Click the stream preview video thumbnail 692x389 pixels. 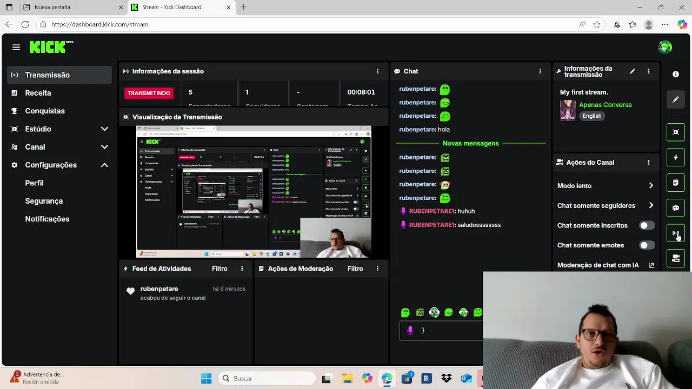pos(254,192)
